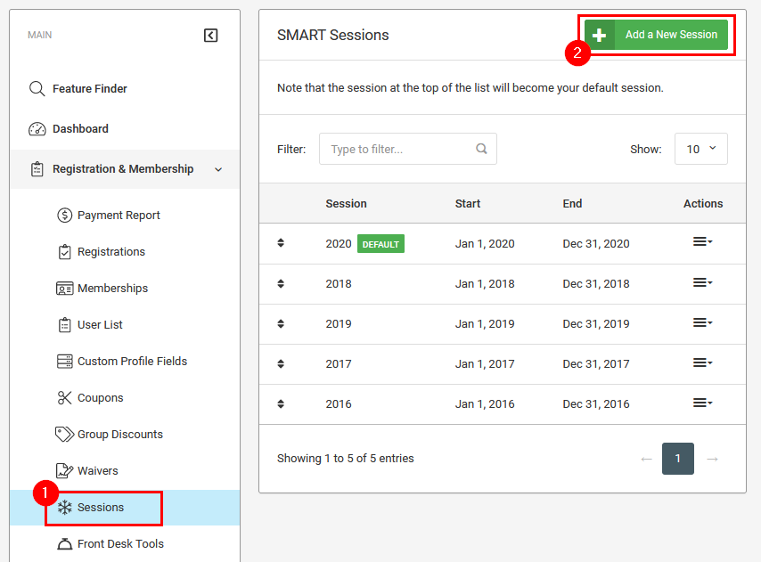Click the reorder handle for session 2018
This screenshot has height=562, width=761.
(x=281, y=283)
